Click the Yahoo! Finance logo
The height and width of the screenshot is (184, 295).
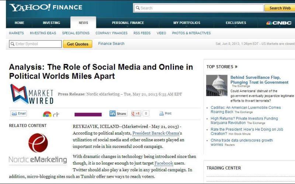tap(46, 7)
